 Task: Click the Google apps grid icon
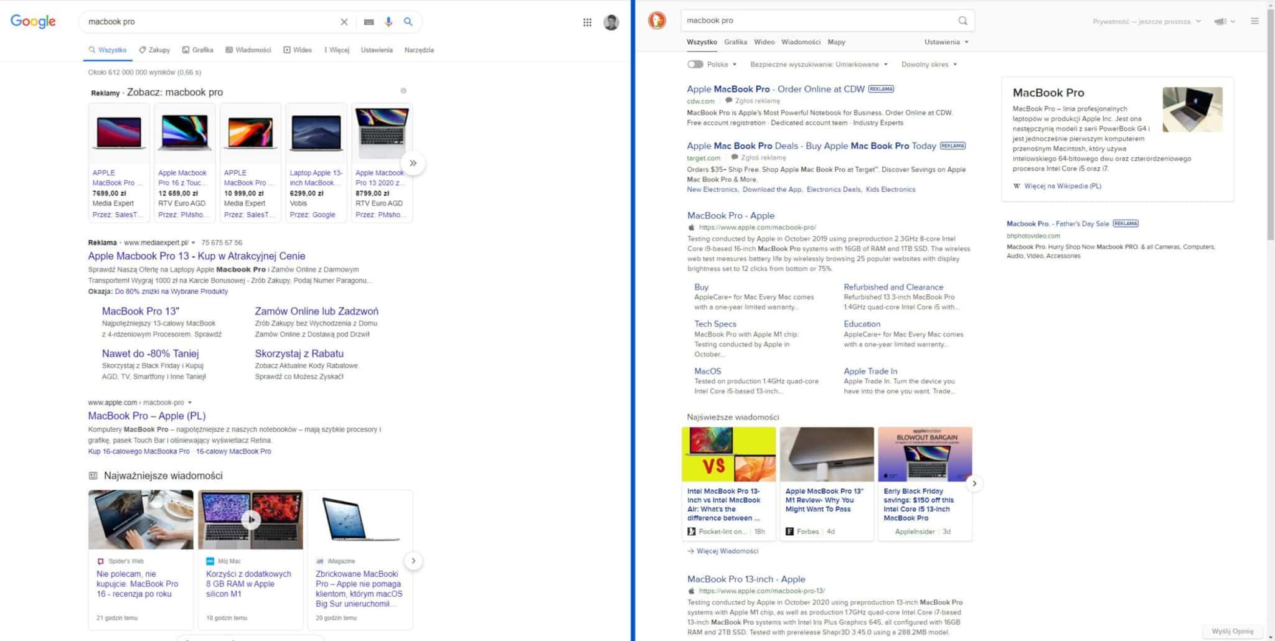(x=587, y=22)
